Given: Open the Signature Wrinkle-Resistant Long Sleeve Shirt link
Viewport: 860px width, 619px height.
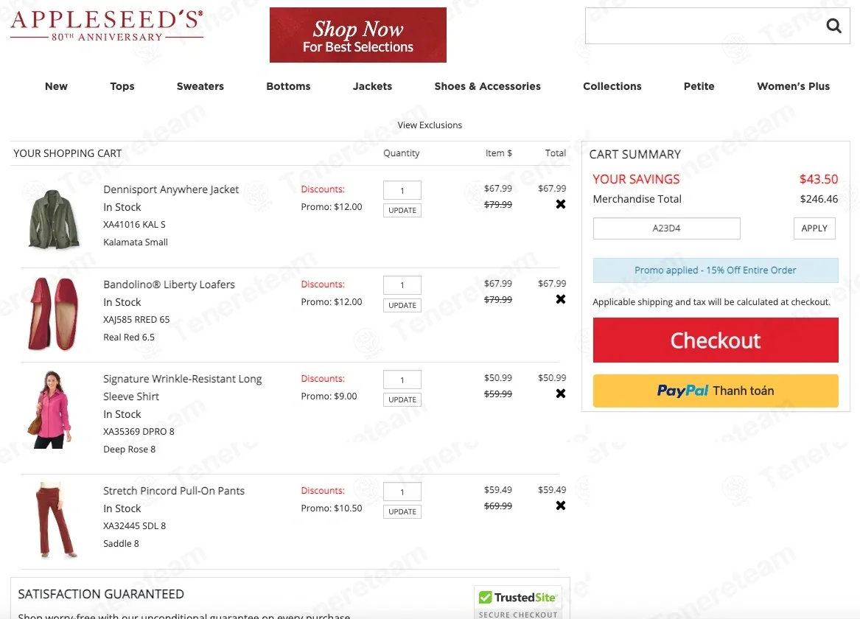Looking at the screenshot, I should [183, 388].
